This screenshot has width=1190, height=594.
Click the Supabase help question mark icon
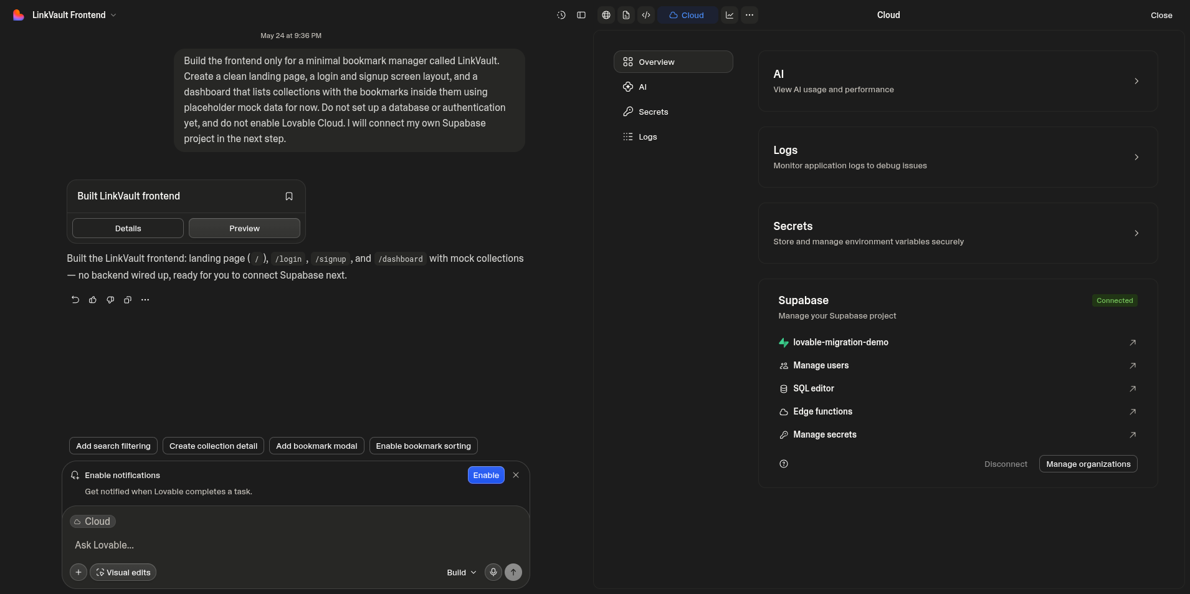pyautogui.click(x=784, y=464)
